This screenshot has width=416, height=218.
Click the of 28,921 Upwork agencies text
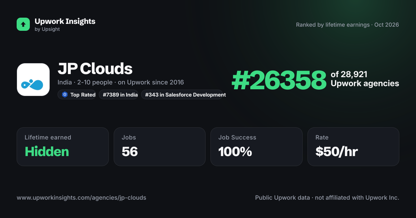[x=365, y=79]
